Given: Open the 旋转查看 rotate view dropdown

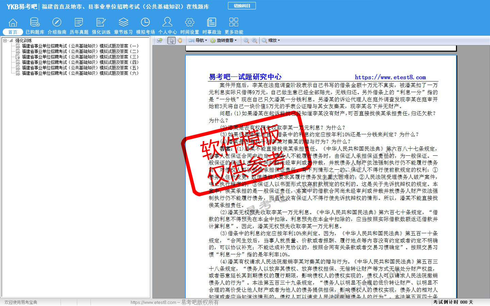Looking at the screenshot, I should point(224,40).
